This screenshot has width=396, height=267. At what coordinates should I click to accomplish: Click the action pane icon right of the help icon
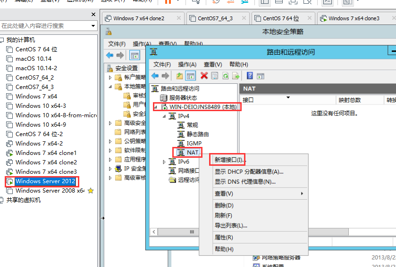[261, 76]
